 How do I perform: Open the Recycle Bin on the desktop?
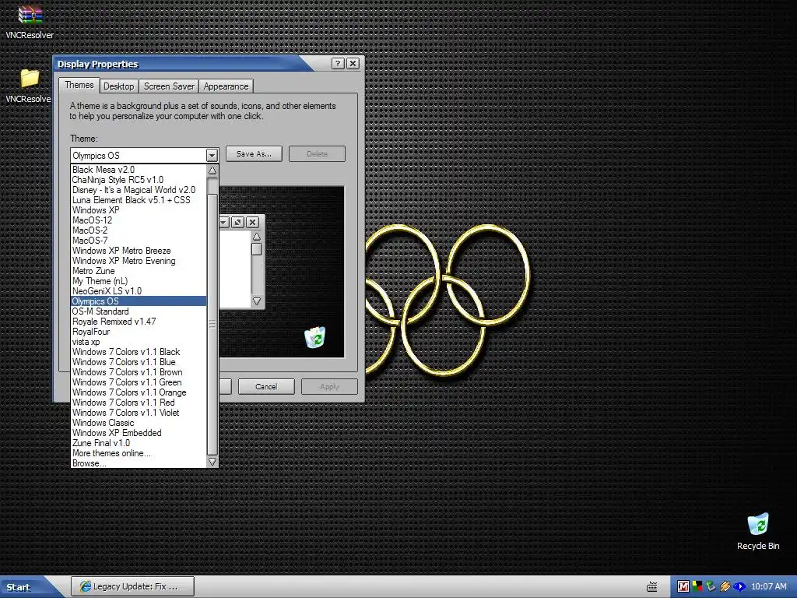(758, 524)
